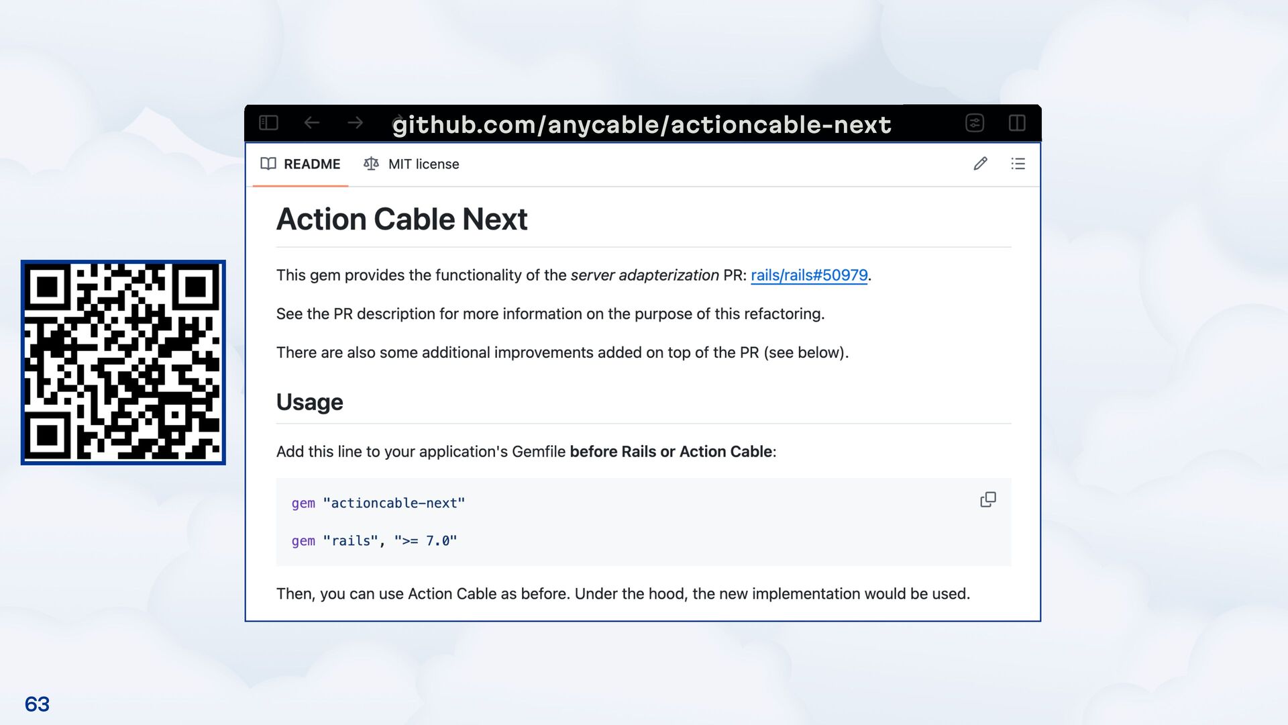Click the github.com/anycable/actioncable-next address

click(641, 125)
